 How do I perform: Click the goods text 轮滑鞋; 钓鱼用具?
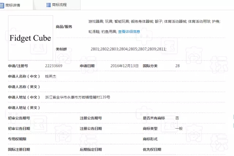[x=102, y=32]
